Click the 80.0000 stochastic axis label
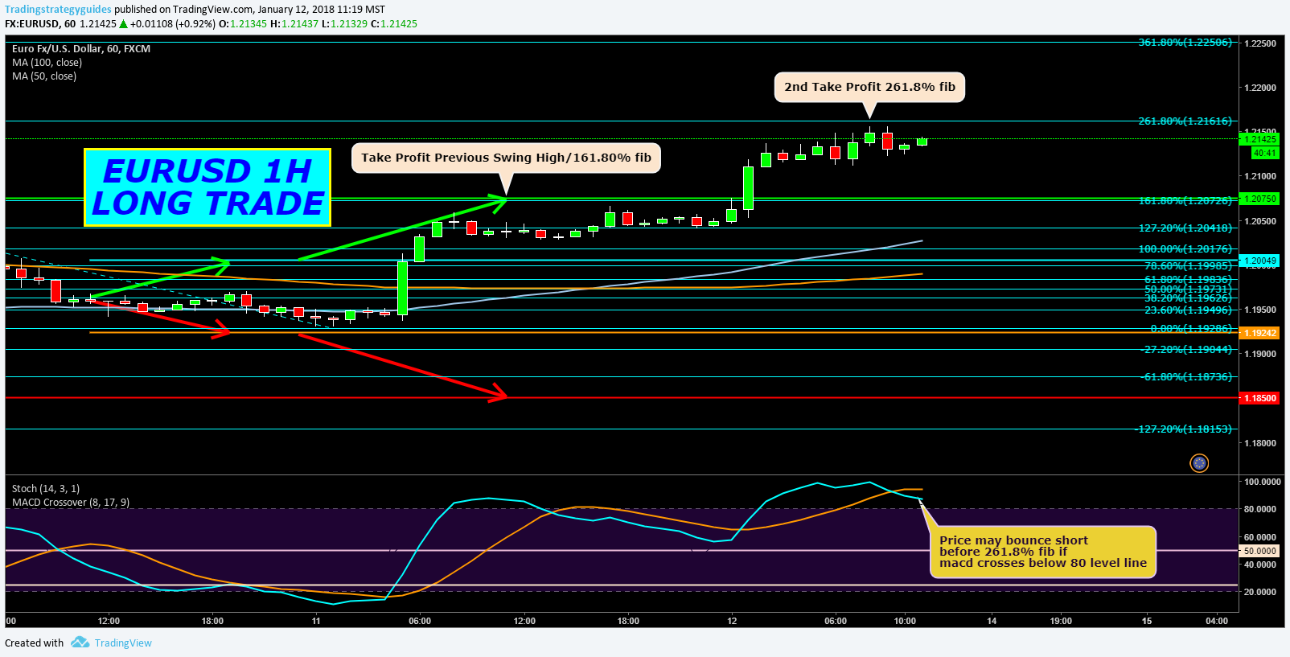The height and width of the screenshot is (657, 1290). [x=1260, y=509]
